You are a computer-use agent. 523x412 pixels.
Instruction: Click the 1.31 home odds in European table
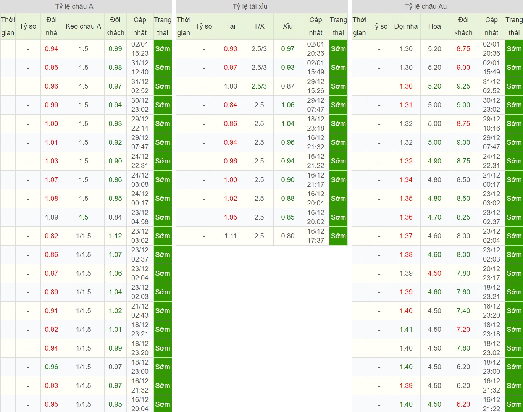coord(406,105)
